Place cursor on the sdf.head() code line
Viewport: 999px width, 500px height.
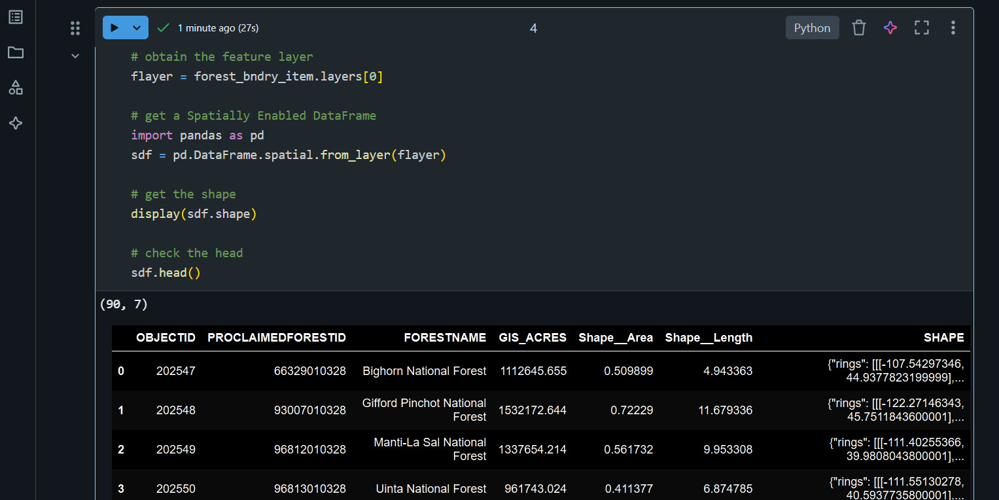click(x=166, y=273)
